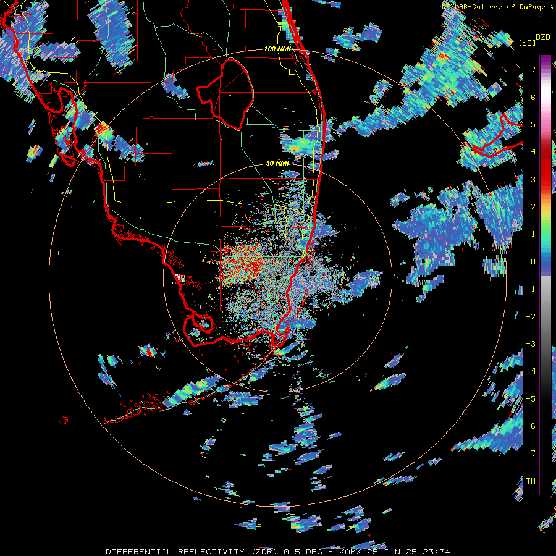Click the -7 tick label on the scale
The width and height of the screenshot is (556, 556).
(x=531, y=453)
